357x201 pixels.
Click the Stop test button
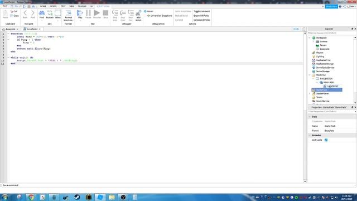(105, 14)
